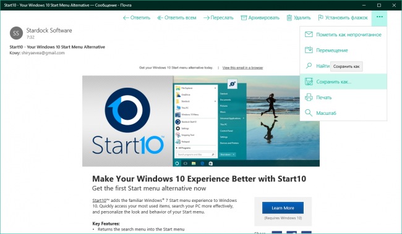
Task: Select Пометить как непрочитанное menu entry
Action: pyautogui.click(x=343, y=35)
